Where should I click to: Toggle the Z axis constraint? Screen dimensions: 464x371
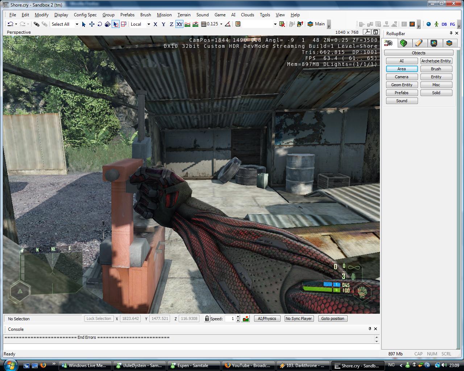[171, 24]
